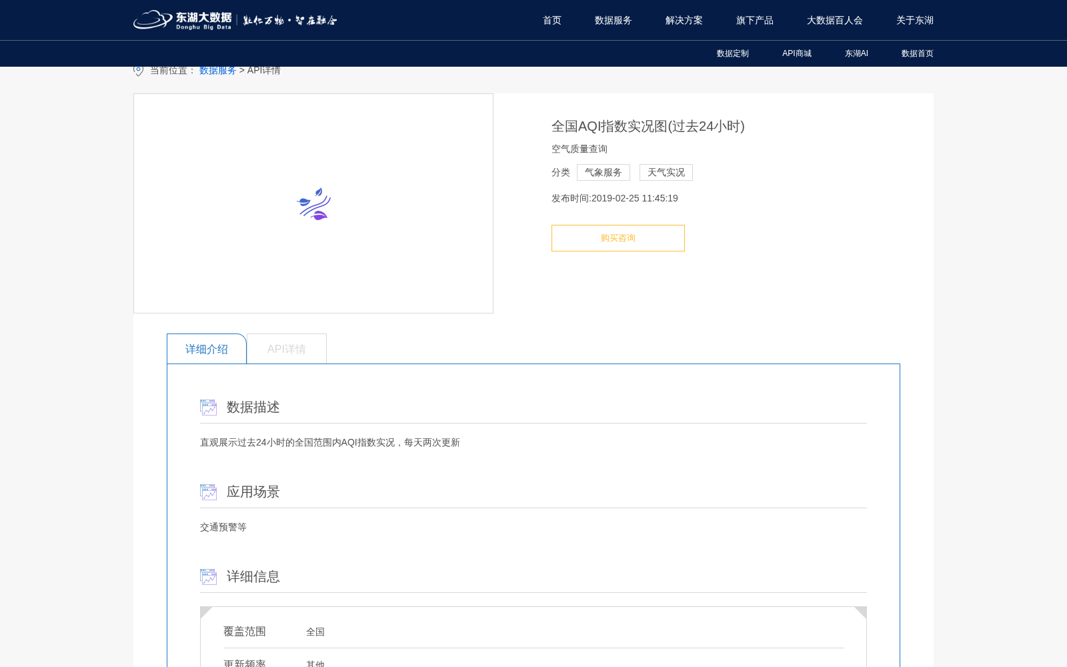Open the 大数据百人会 menu
This screenshot has width=1067, height=667.
tap(835, 20)
